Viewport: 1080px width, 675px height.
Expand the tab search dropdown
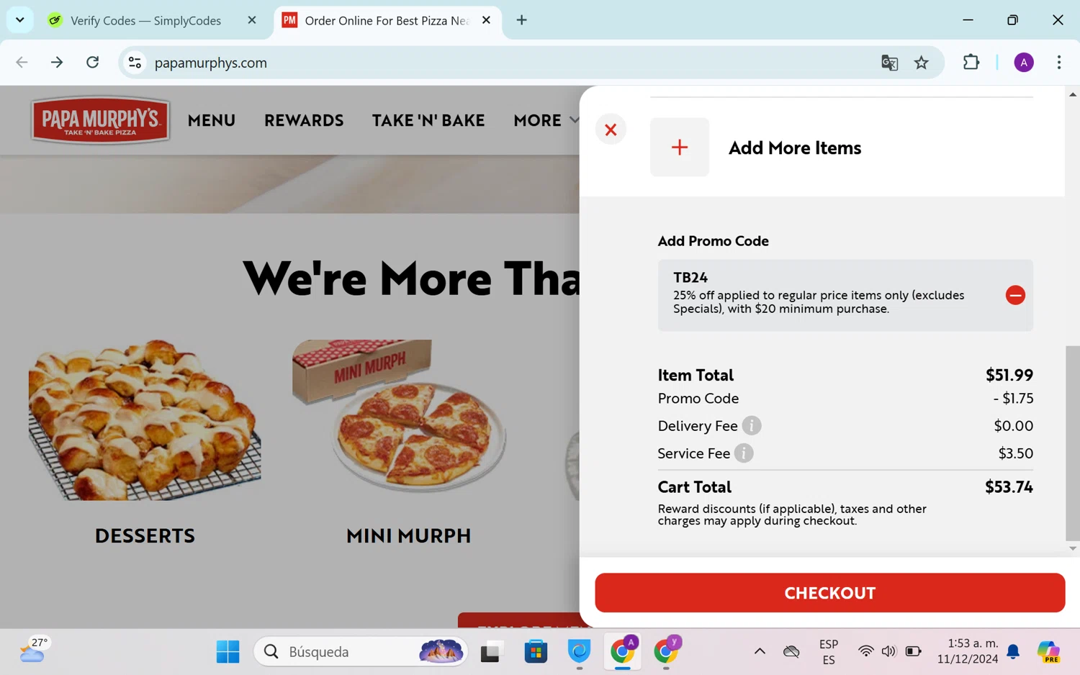pos(20,20)
